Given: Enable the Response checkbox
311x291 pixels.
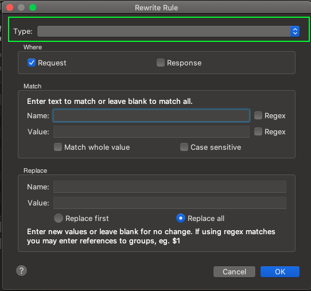Looking at the screenshot, I should click(x=161, y=63).
